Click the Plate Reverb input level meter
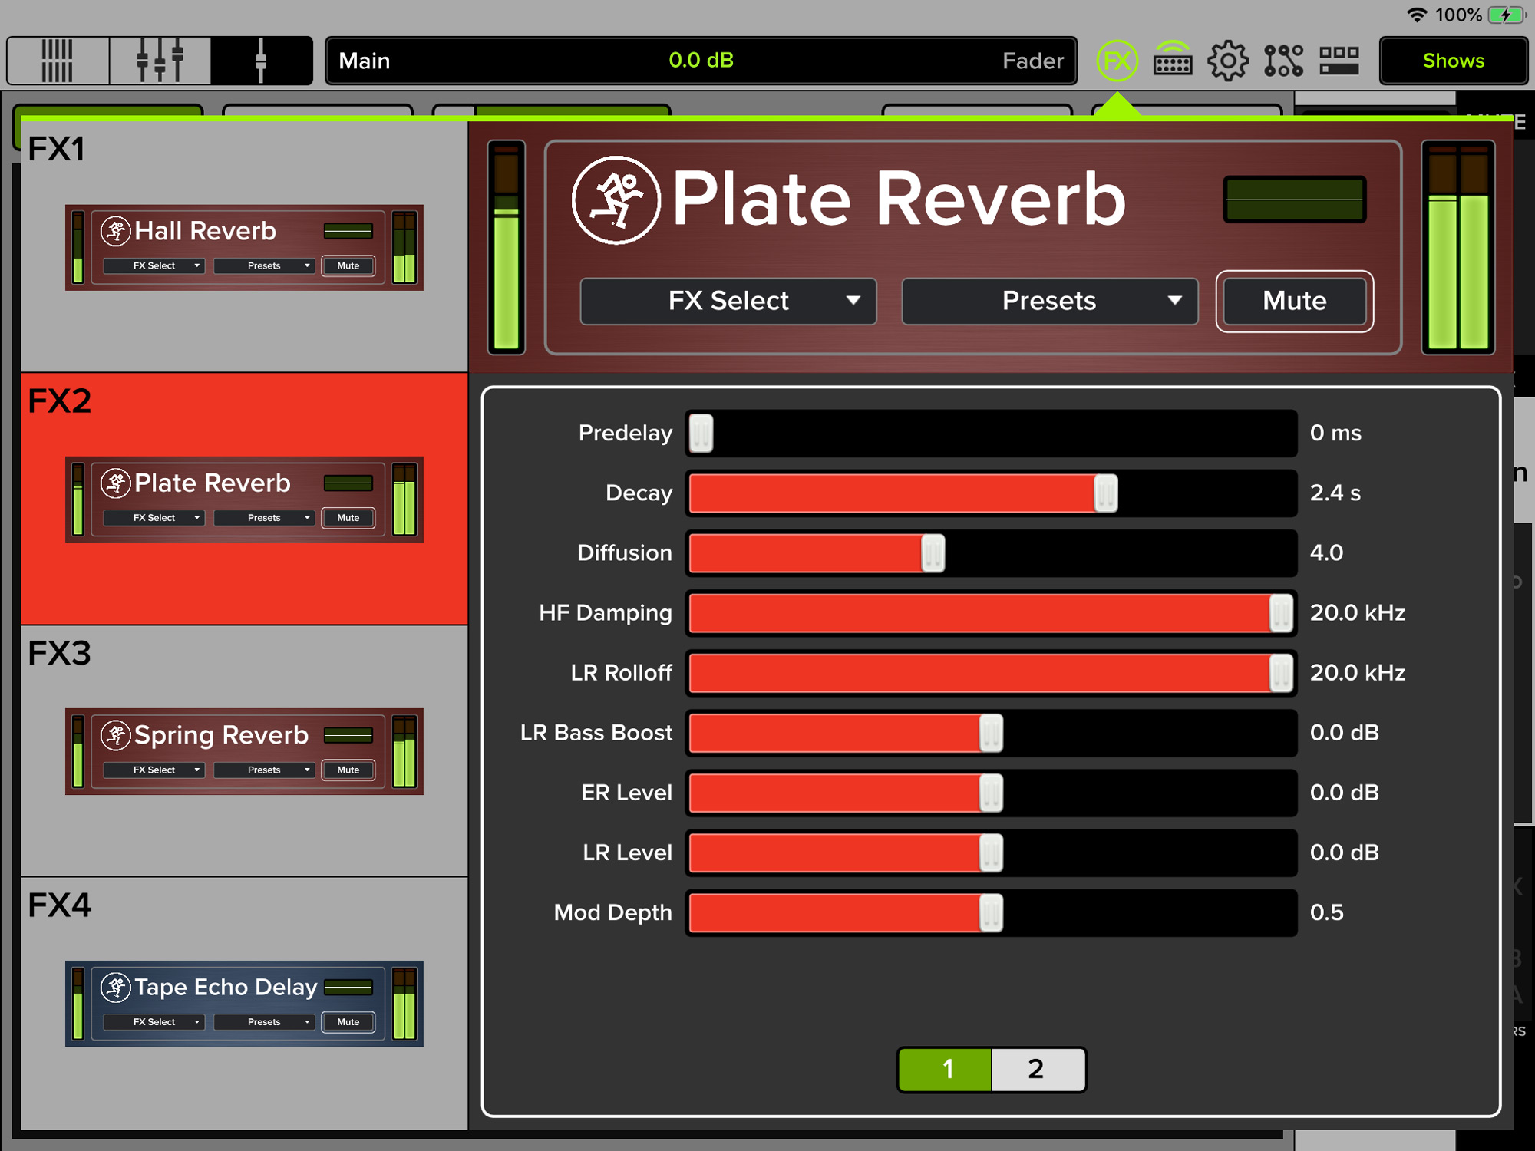 click(x=507, y=247)
